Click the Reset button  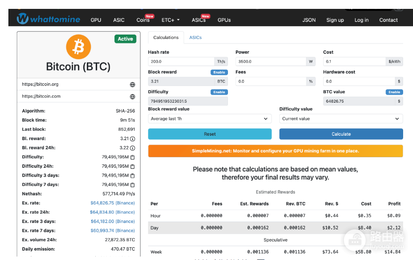pos(210,134)
